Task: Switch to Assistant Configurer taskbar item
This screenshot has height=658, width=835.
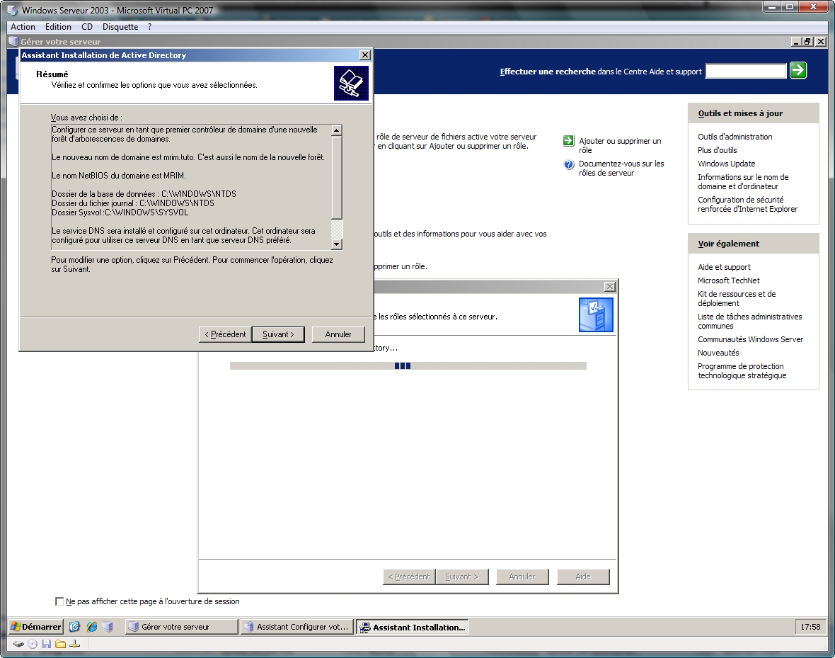Action: click(x=296, y=627)
